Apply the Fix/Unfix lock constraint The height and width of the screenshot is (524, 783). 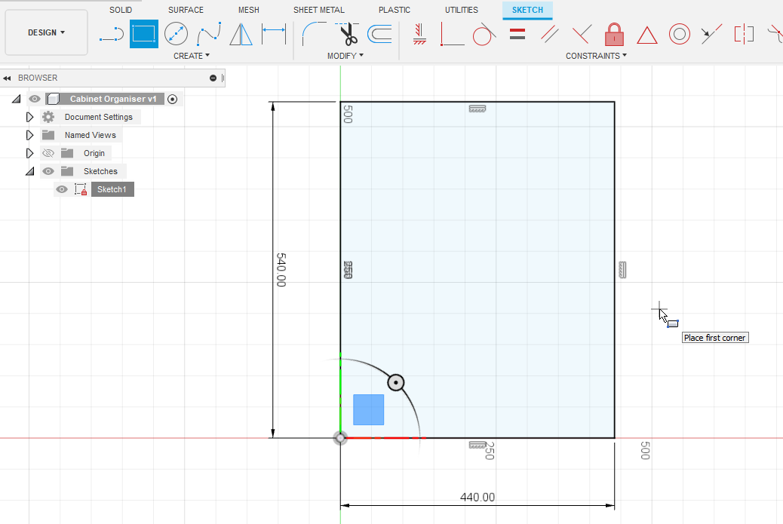614,34
